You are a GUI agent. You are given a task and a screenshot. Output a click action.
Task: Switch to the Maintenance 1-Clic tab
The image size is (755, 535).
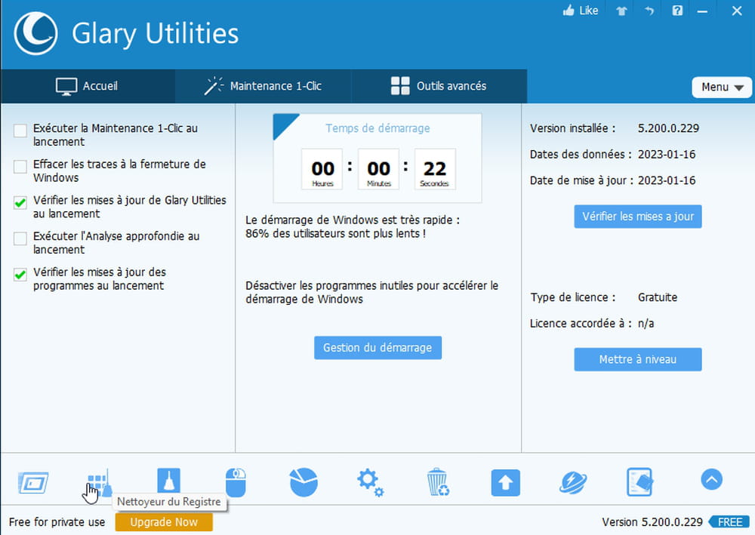pos(263,86)
